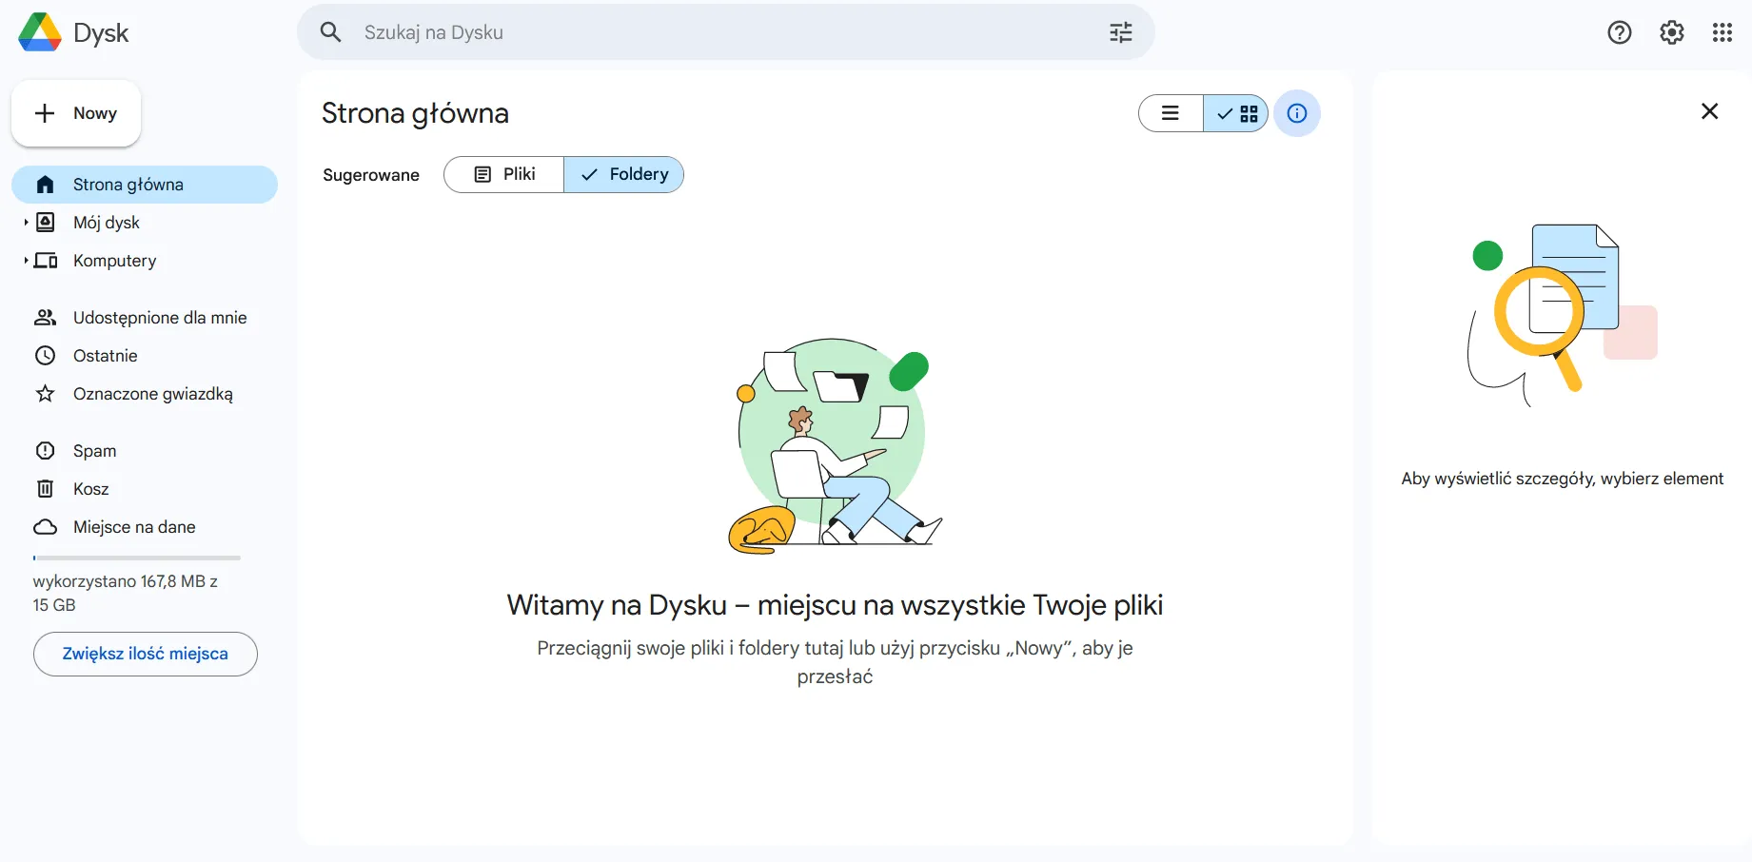Open Mój dysk section
The width and height of the screenshot is (1752, 862).
[145, 223]
